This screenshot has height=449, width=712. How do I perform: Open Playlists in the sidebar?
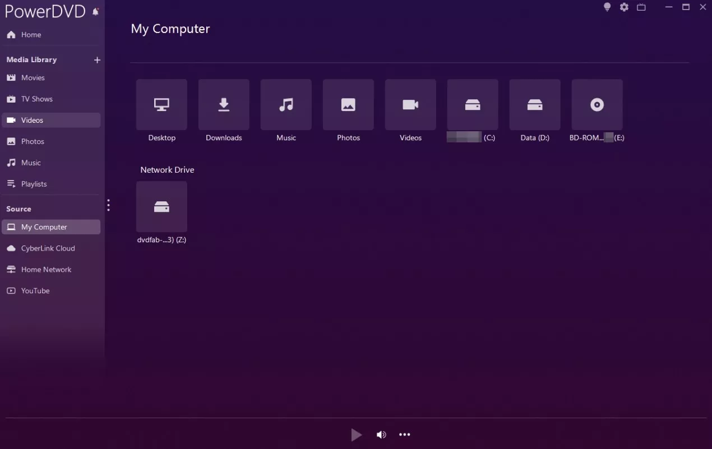(x=52, y=184)
